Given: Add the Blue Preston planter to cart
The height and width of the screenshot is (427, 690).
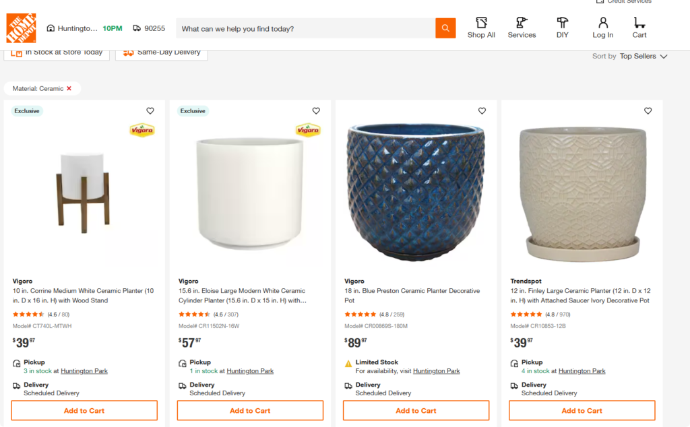Looking at the screenshot, I should point(416,411).
